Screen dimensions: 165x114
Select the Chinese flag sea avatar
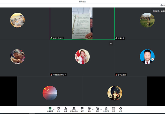tap(50, 93)
